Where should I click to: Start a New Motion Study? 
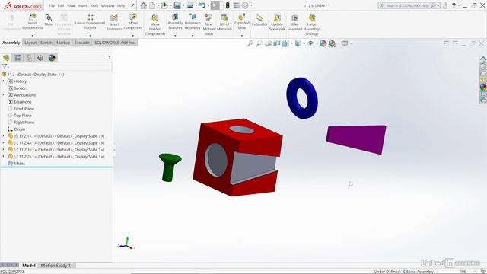tap(208, 24)
